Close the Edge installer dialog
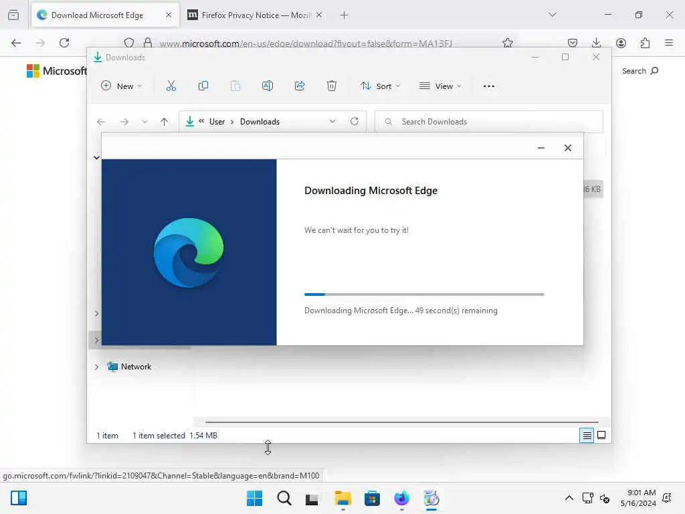685x514 pixels. [567, 148]
